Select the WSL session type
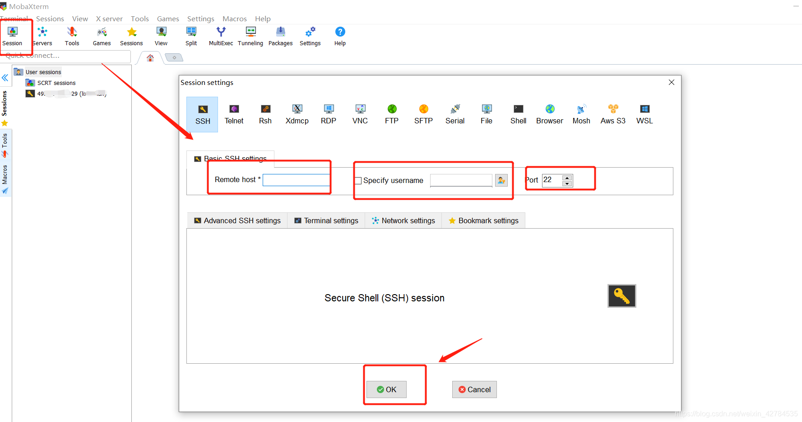This screenshot has width=802, height=422. 644,114
